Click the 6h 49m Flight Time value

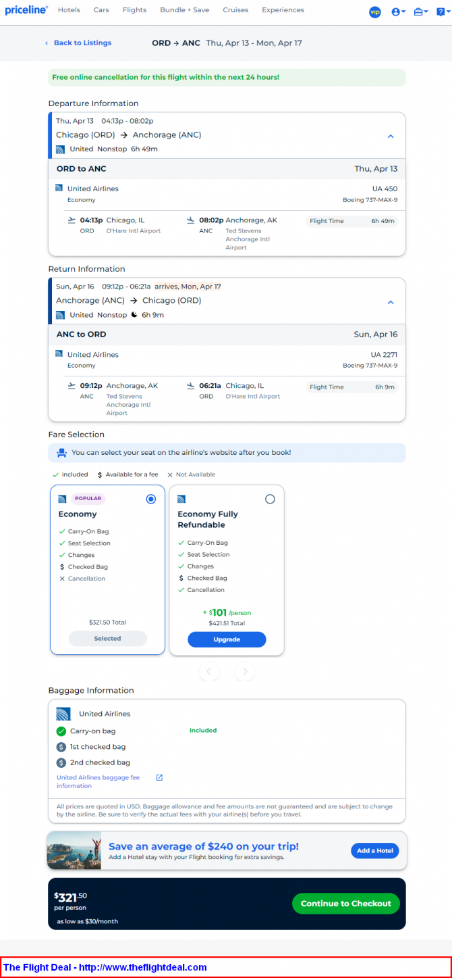(x=383, y=221)
